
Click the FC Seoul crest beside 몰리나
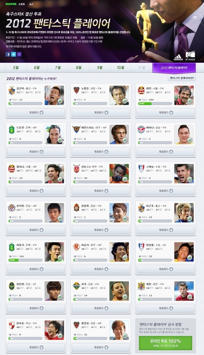[12, 169]
